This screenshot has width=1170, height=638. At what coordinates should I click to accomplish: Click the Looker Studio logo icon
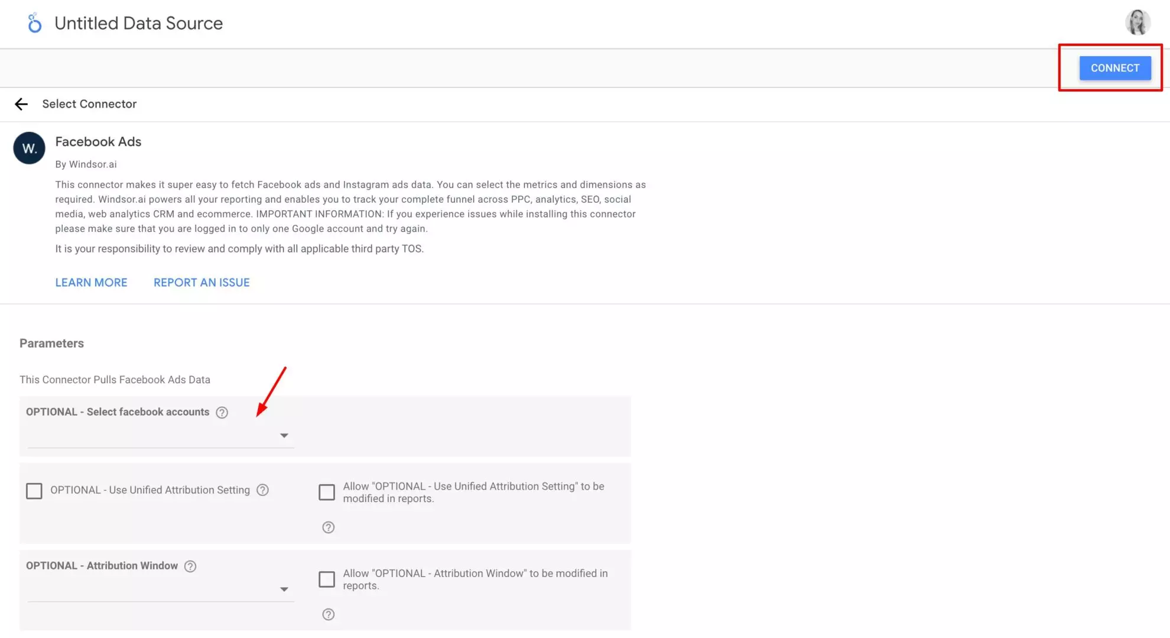point(34,22)
